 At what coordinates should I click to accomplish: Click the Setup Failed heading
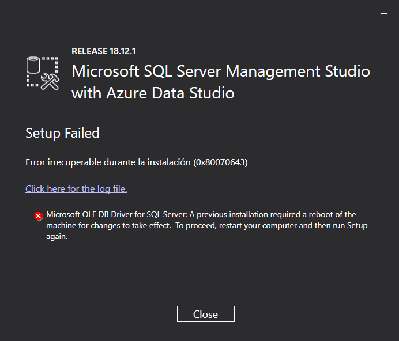[x=62, y=133]
